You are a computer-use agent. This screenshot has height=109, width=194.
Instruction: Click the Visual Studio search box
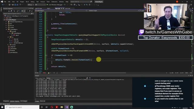coord(81,2)
